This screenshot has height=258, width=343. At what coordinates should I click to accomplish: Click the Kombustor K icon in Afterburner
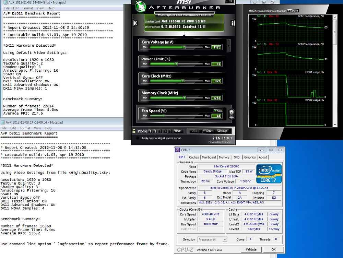pyautogui.click(x=135, y=23)
